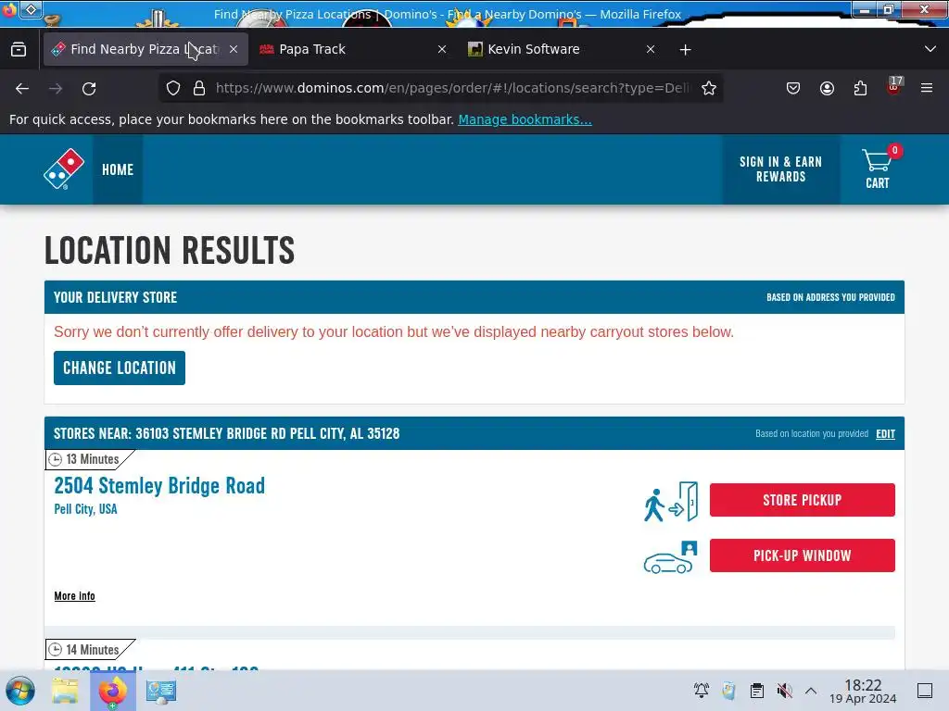Click the clock icon beside 14 Minutes
The image size is (949, 711).
point(55,650)
